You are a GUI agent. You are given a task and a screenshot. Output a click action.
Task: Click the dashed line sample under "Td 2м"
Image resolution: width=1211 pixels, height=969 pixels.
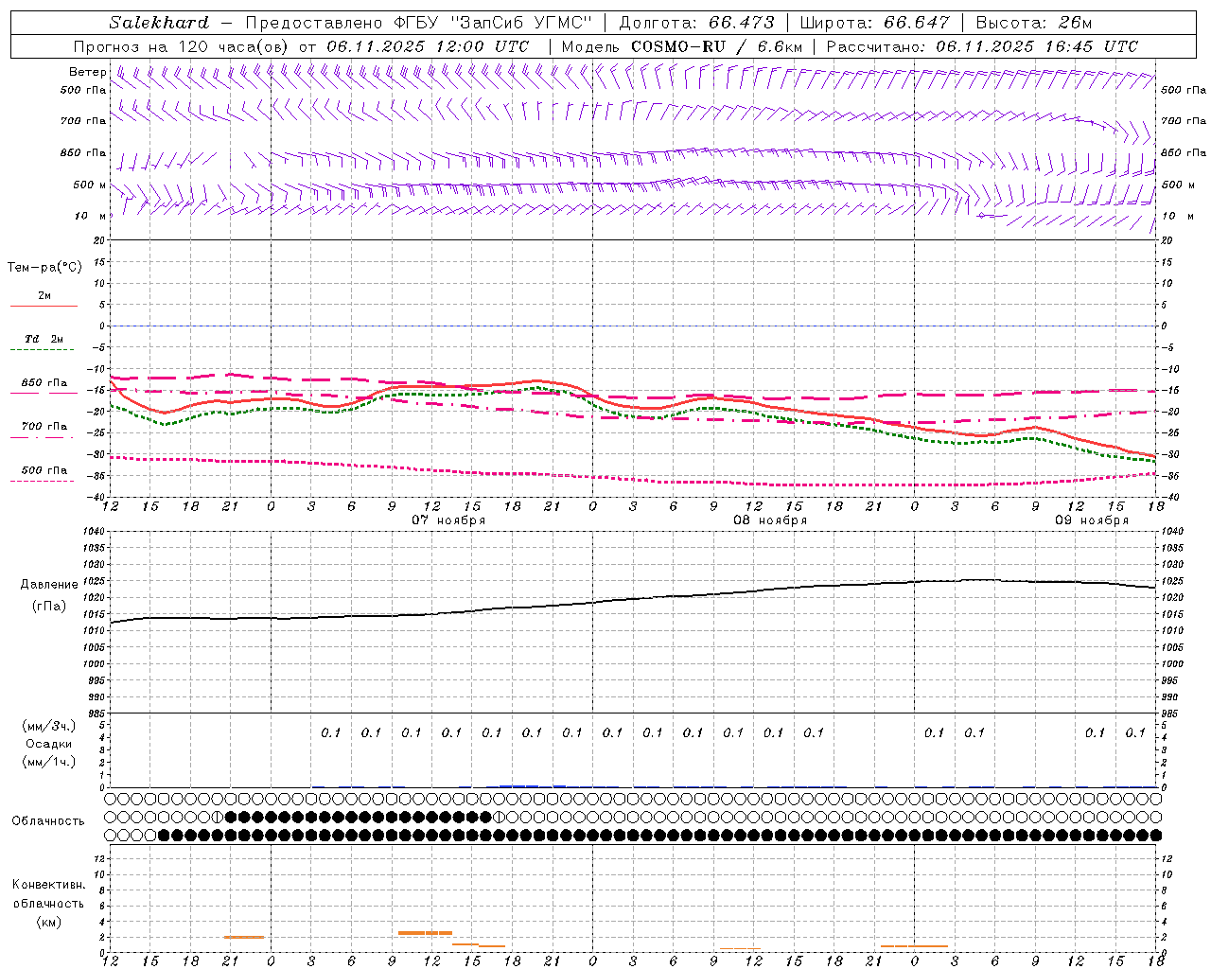click(x=42, y=349)
